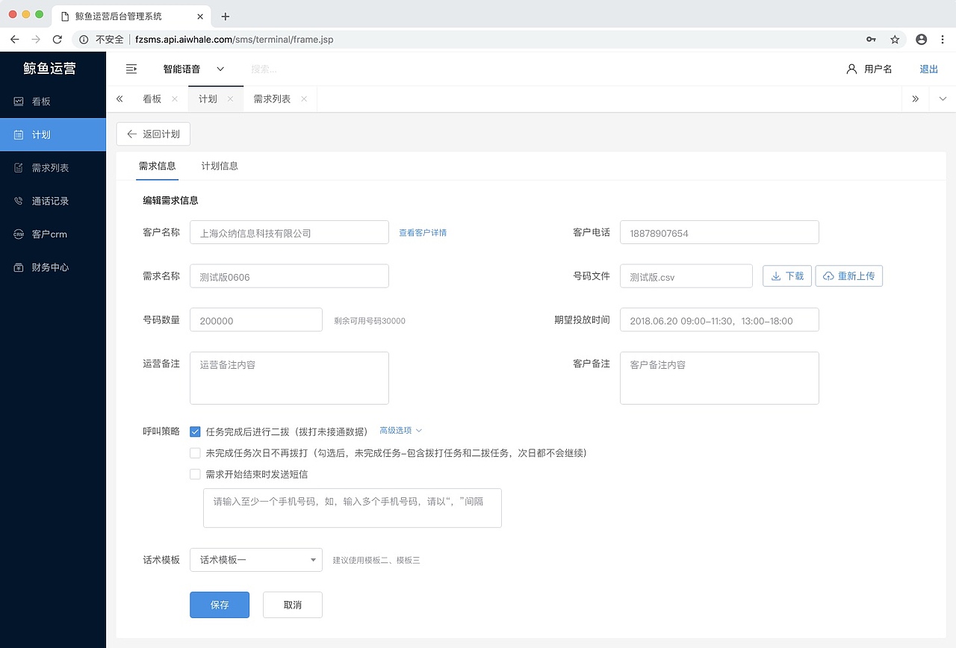Click the 财务中心 icon in sidebar
Image resolution: width=956 pixels, height=648 pixels.
[19, 267]
